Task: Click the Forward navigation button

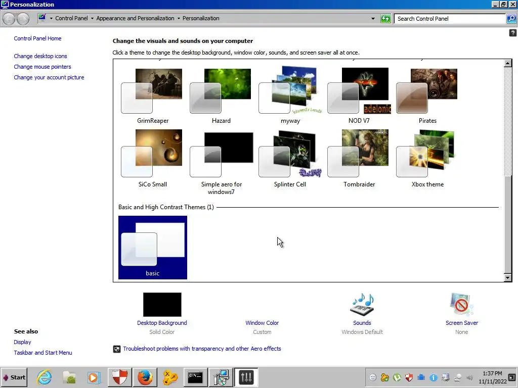Action: click(x=23, y=19)
